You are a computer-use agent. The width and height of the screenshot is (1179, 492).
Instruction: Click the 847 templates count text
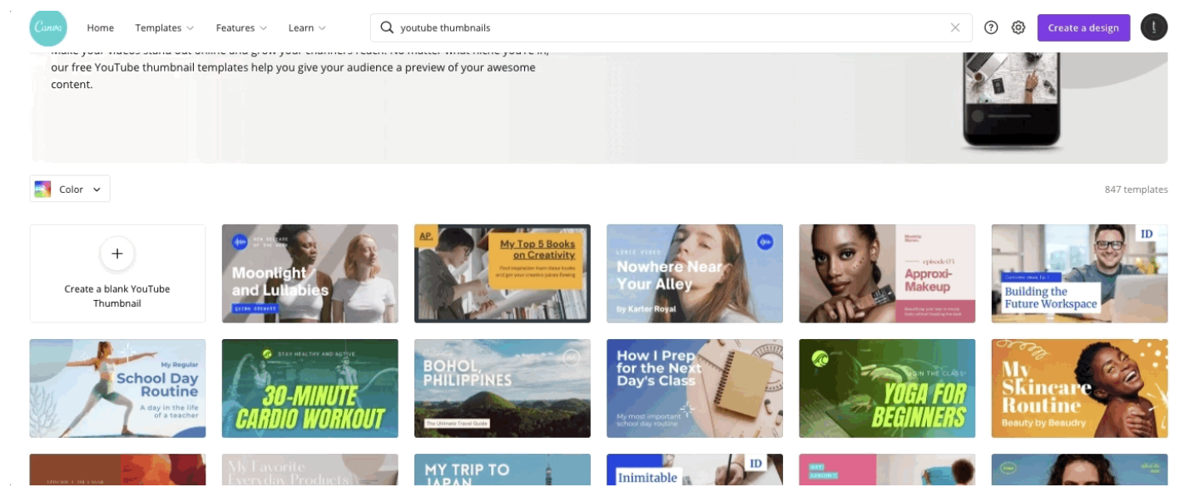(x=1136, y=189)
